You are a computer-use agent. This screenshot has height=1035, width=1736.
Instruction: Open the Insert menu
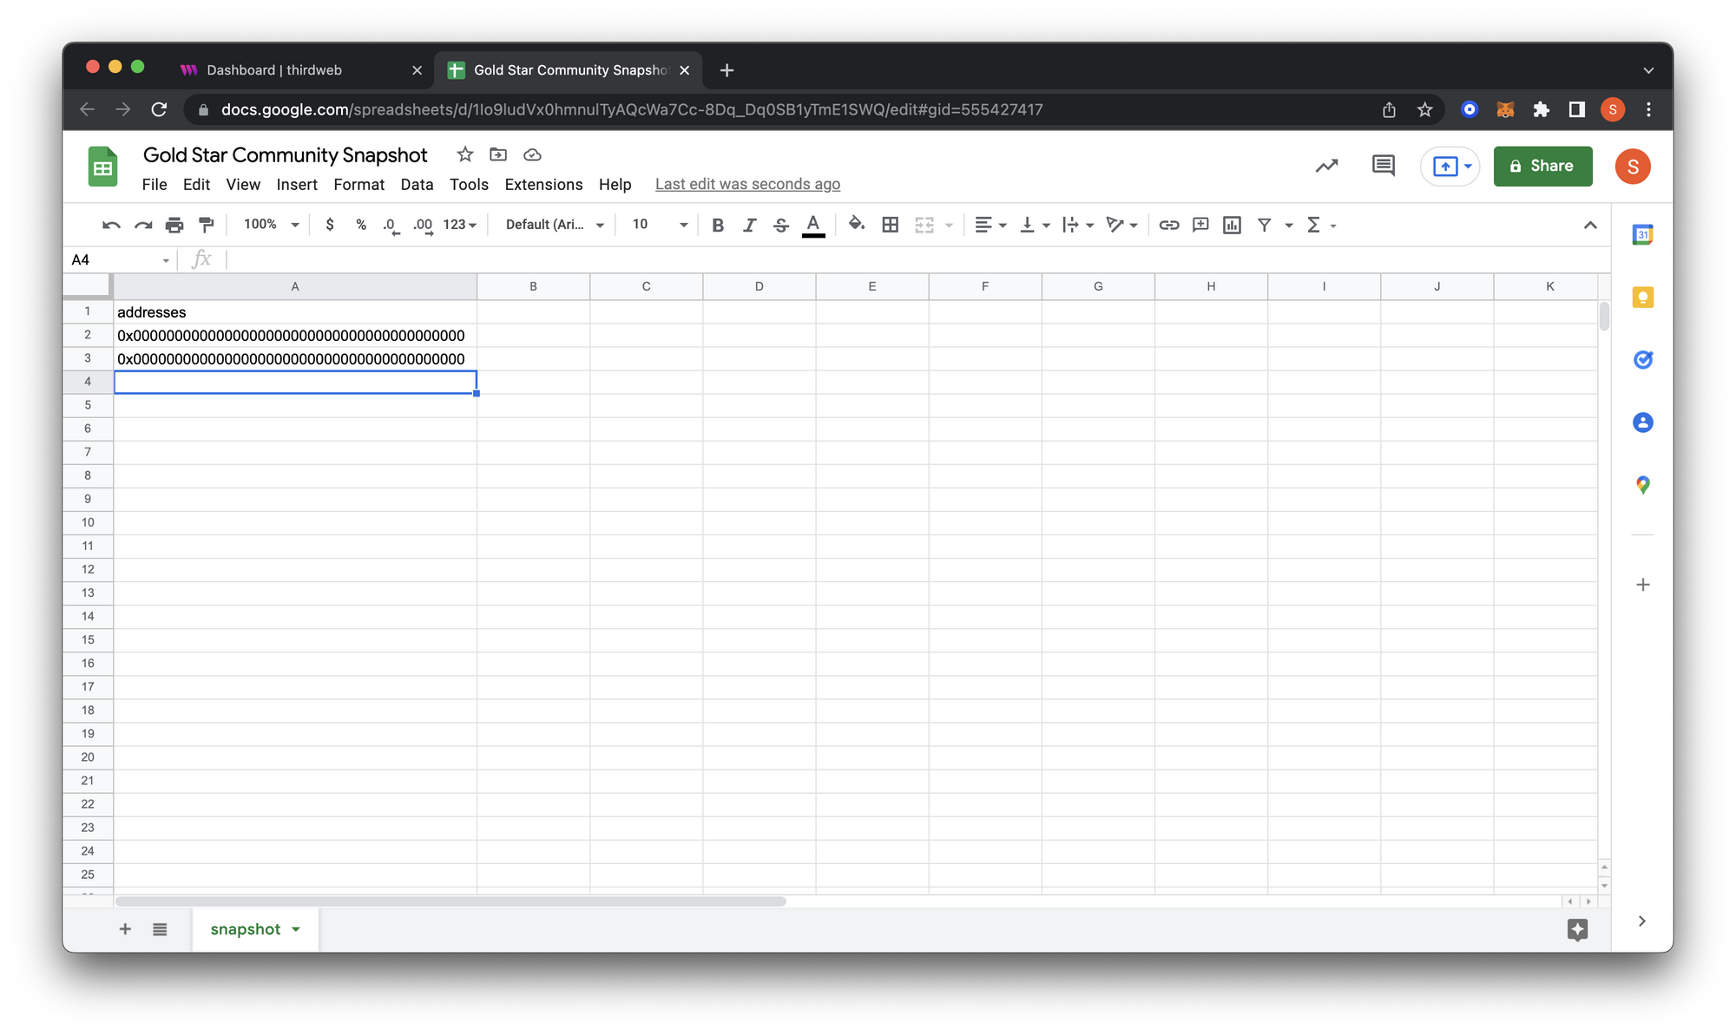click(297, 185)
